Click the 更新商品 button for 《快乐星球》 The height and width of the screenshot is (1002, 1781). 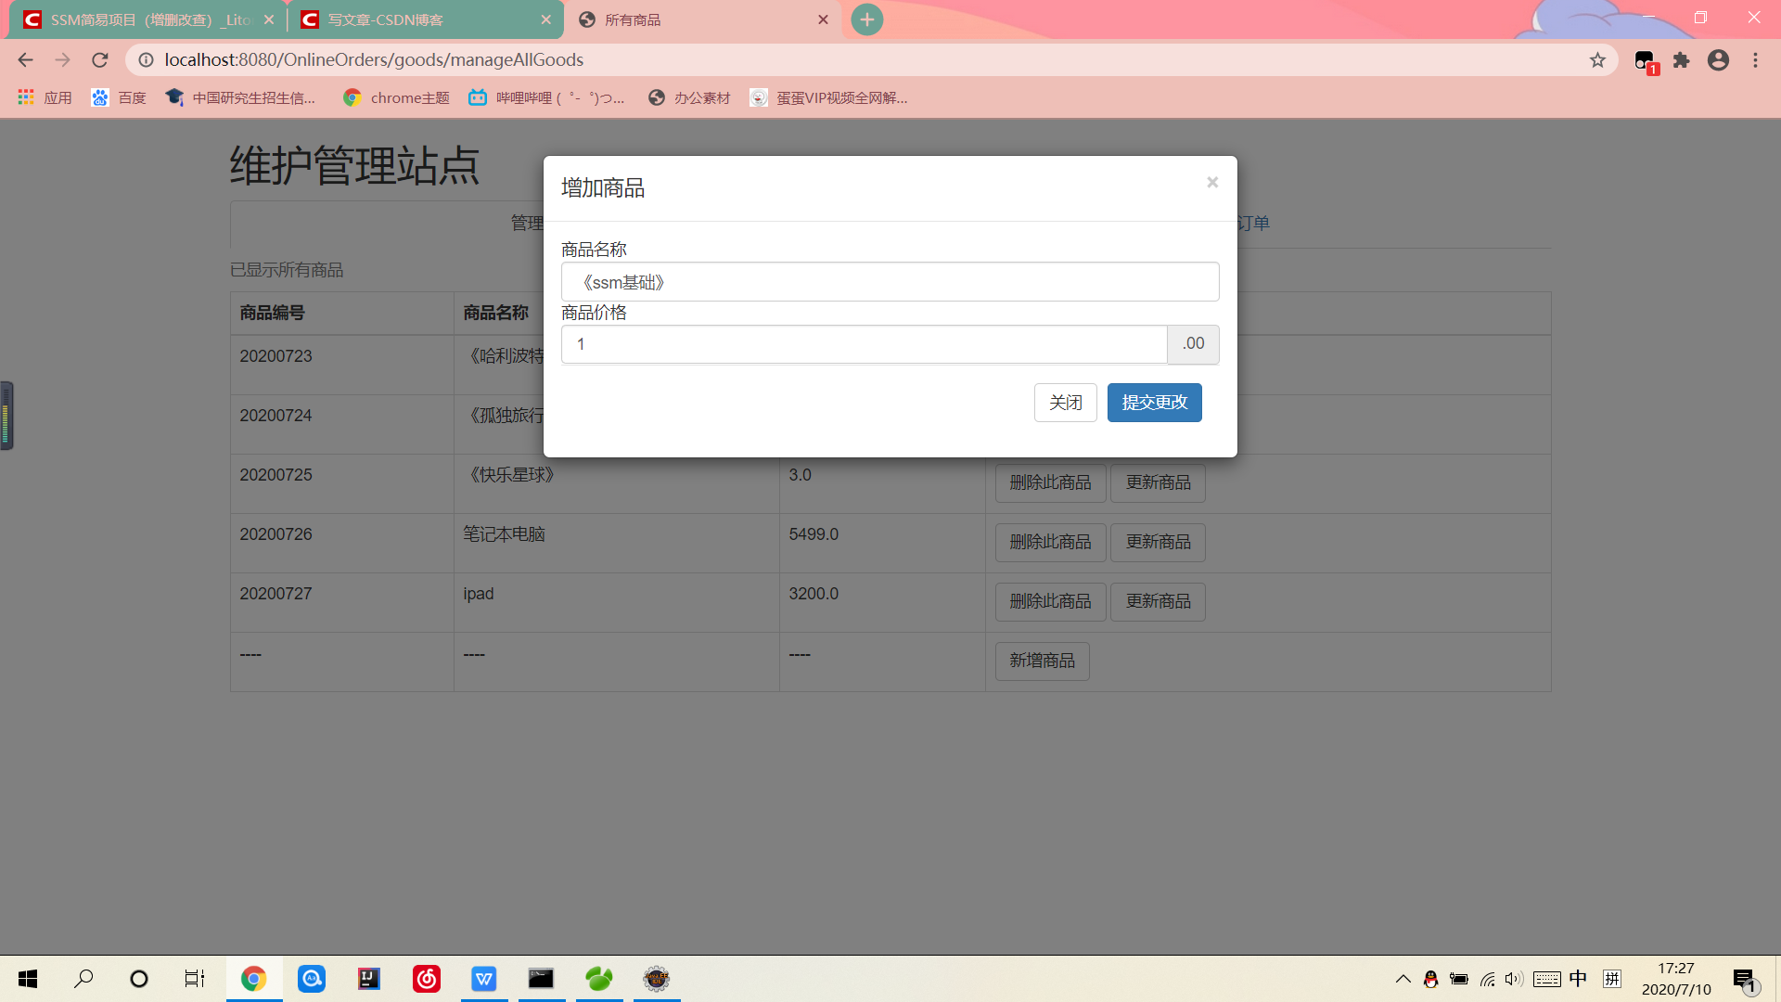pos(1159,482)
